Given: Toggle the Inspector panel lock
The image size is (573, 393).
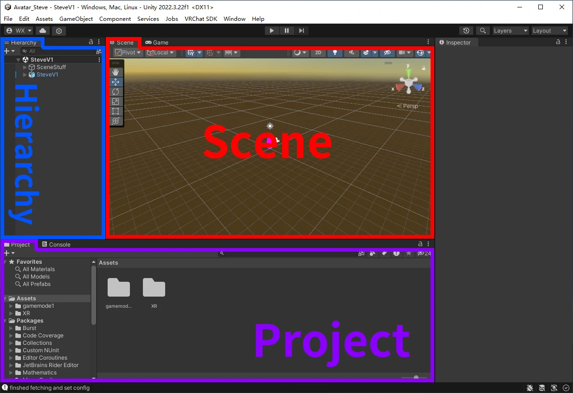Looking at the screenshot, I should (x=558, y=42).
